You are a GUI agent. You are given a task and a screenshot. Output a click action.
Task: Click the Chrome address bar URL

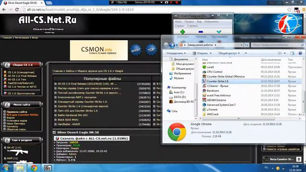tap(80, 10)
